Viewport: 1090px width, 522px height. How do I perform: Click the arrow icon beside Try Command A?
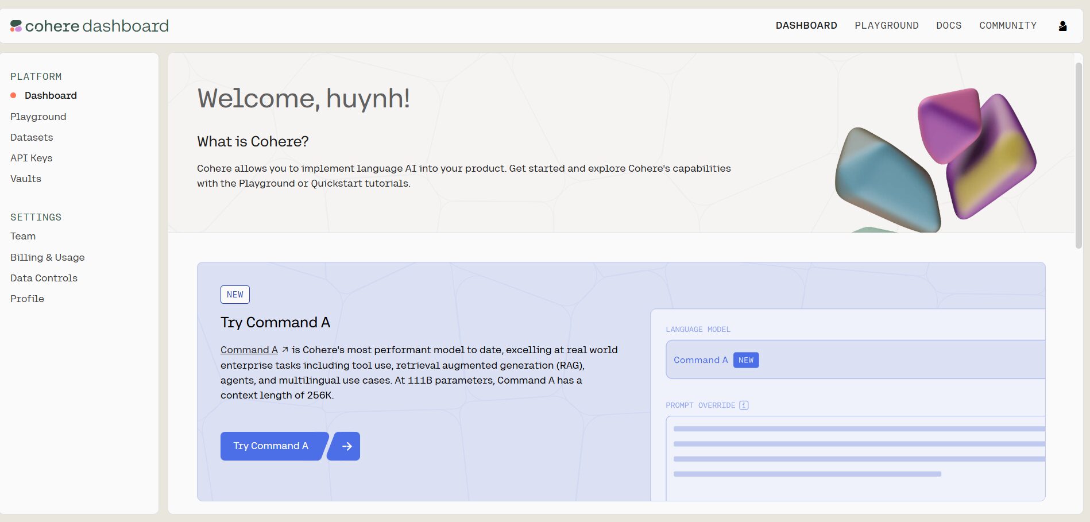coord(345,446)
